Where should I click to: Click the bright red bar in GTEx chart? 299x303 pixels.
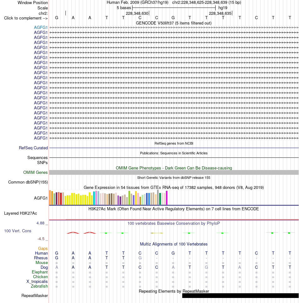tap(61, 199)
